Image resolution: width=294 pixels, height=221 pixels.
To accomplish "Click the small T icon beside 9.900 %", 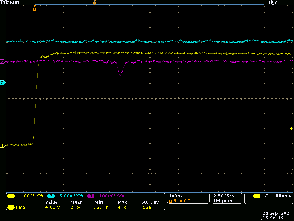I will click(170, 201).
